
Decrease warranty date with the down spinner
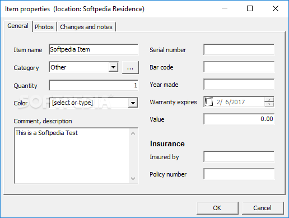(269, 104)
